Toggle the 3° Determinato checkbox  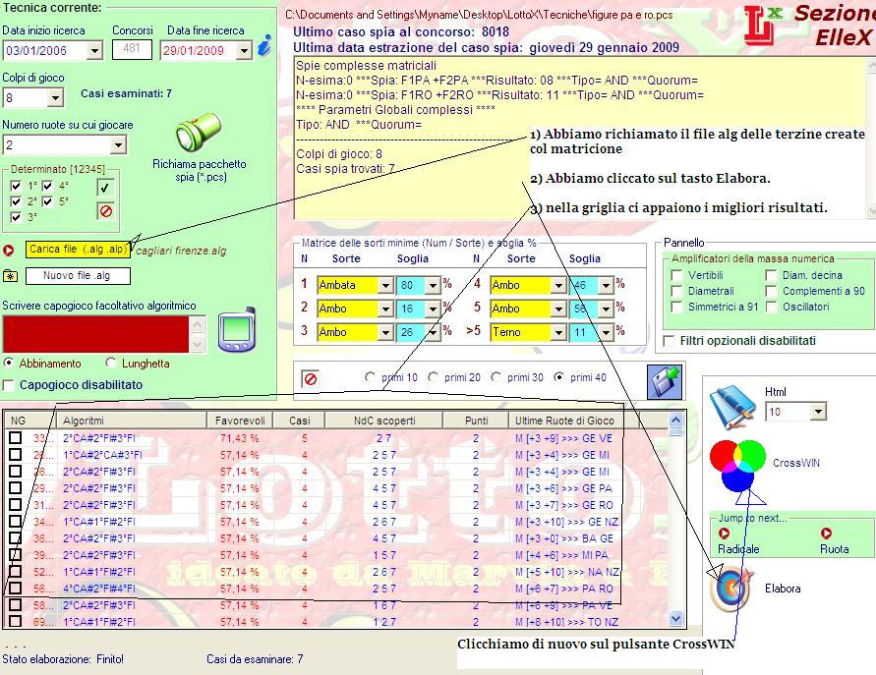tap(16, 217)
